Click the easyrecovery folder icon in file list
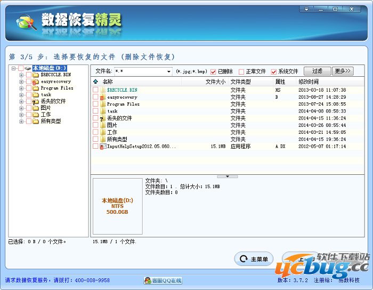 (102, 98)
